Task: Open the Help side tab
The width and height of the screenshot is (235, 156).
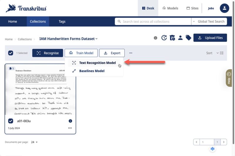Action: click(229, 78)
